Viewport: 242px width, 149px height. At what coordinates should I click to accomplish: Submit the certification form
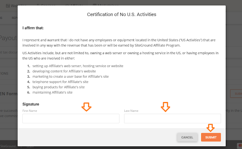211,137
